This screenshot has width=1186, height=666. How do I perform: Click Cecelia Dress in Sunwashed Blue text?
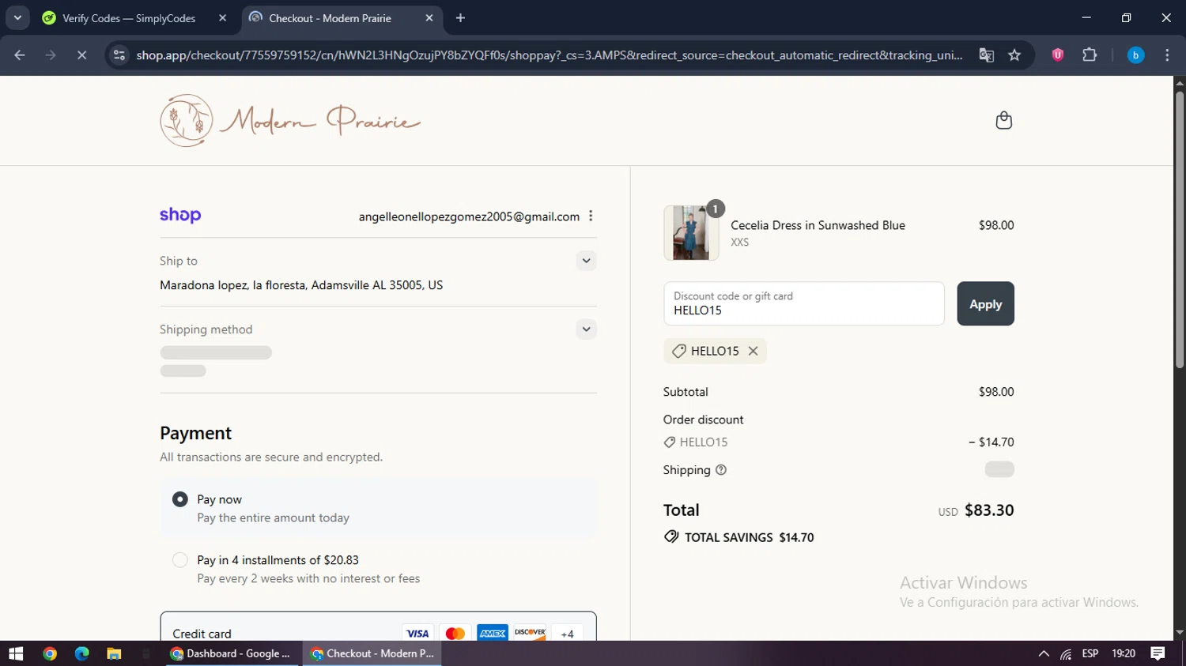coord(818,225)
